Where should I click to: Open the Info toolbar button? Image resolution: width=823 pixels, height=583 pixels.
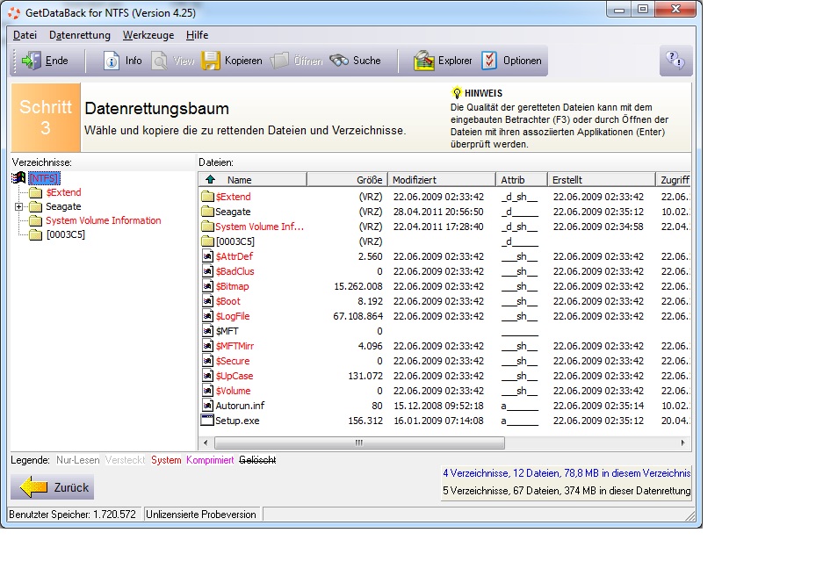coord(122,61)
